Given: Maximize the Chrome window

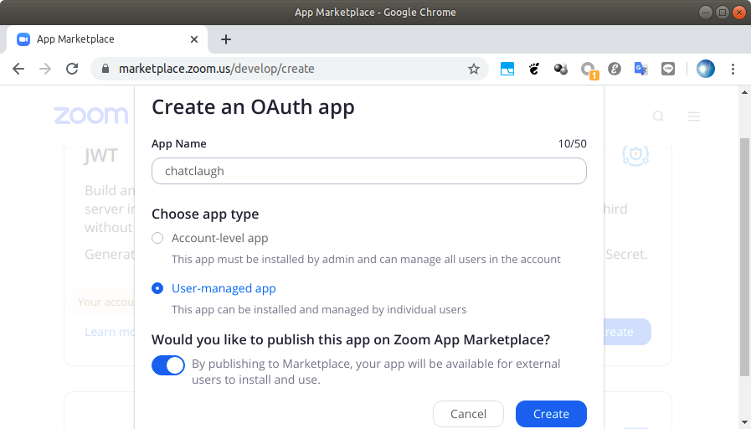Looking at the screenshot, I should click(723, 13).
